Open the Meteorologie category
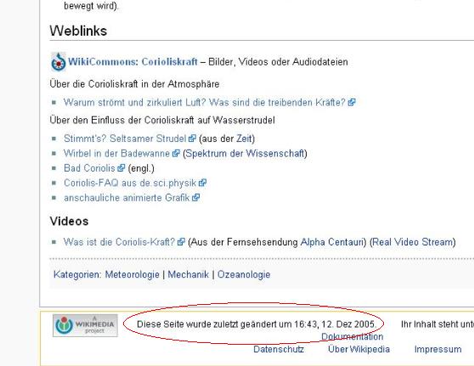Screen dimensions: 474x366 click(x=133, y=274)
